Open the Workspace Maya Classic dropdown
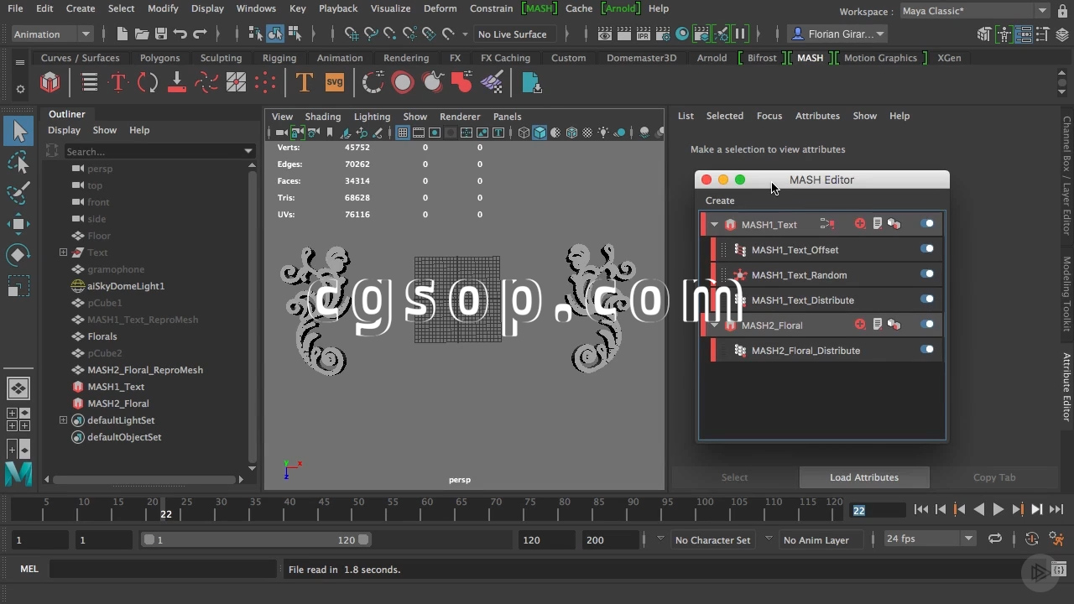1074x604 pixels. tap(975, 11)
